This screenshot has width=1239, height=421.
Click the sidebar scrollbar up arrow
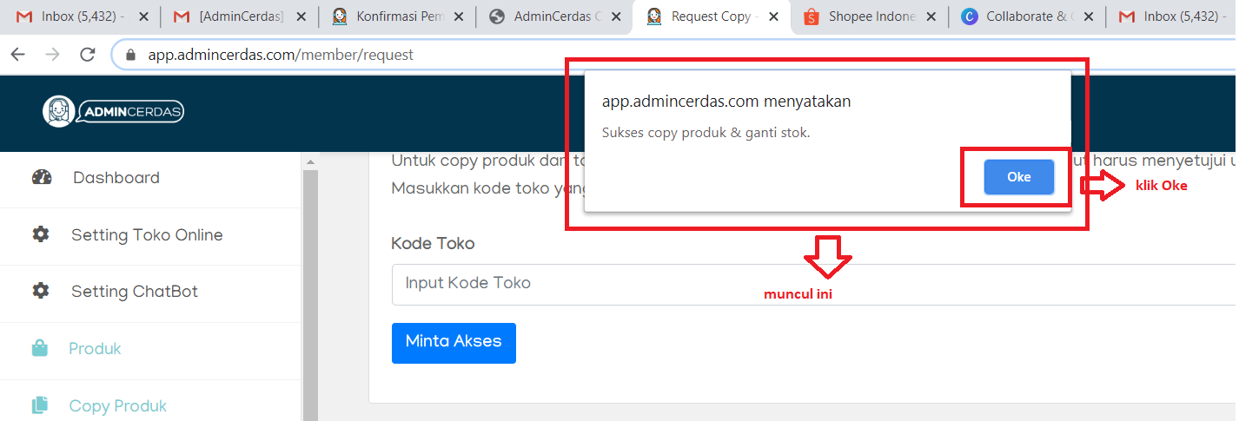[x=310, y=161]
